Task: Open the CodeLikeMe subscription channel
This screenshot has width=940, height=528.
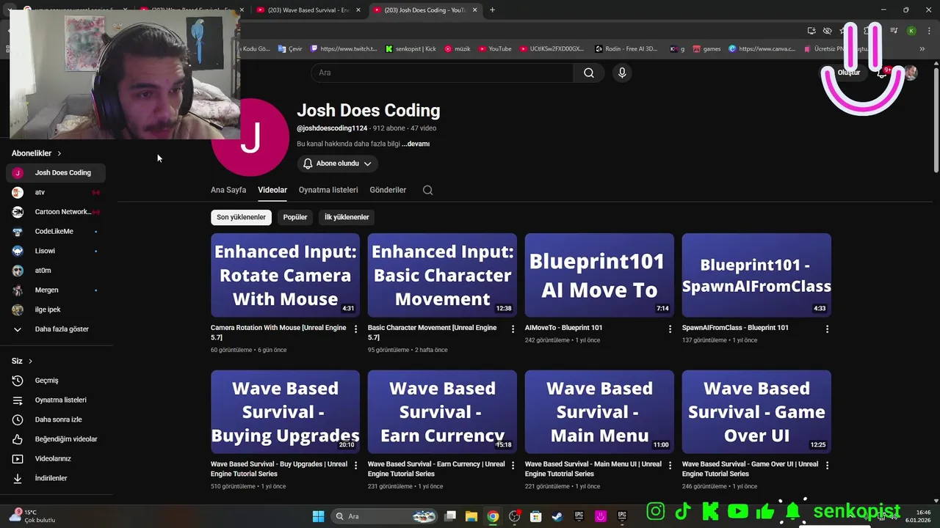Action: pyautogui.click(x=56, y=231)
